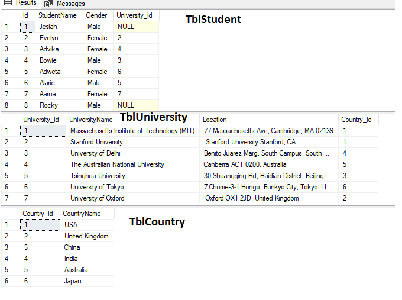Screen dimensions: 402x300
Task: Click the University of Delhi cell
Action: [132, 153]
